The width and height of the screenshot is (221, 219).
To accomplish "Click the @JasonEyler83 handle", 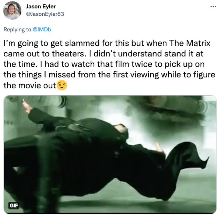I will point(45,14).
